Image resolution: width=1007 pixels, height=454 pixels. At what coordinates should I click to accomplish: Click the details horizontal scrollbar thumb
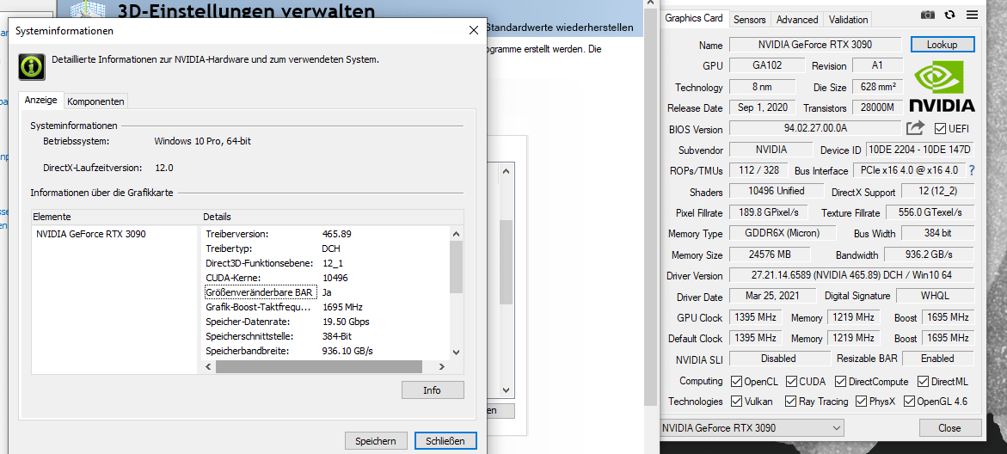click(x=319, y=366)
